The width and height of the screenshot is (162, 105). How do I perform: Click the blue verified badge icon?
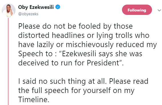click(58, 7)
